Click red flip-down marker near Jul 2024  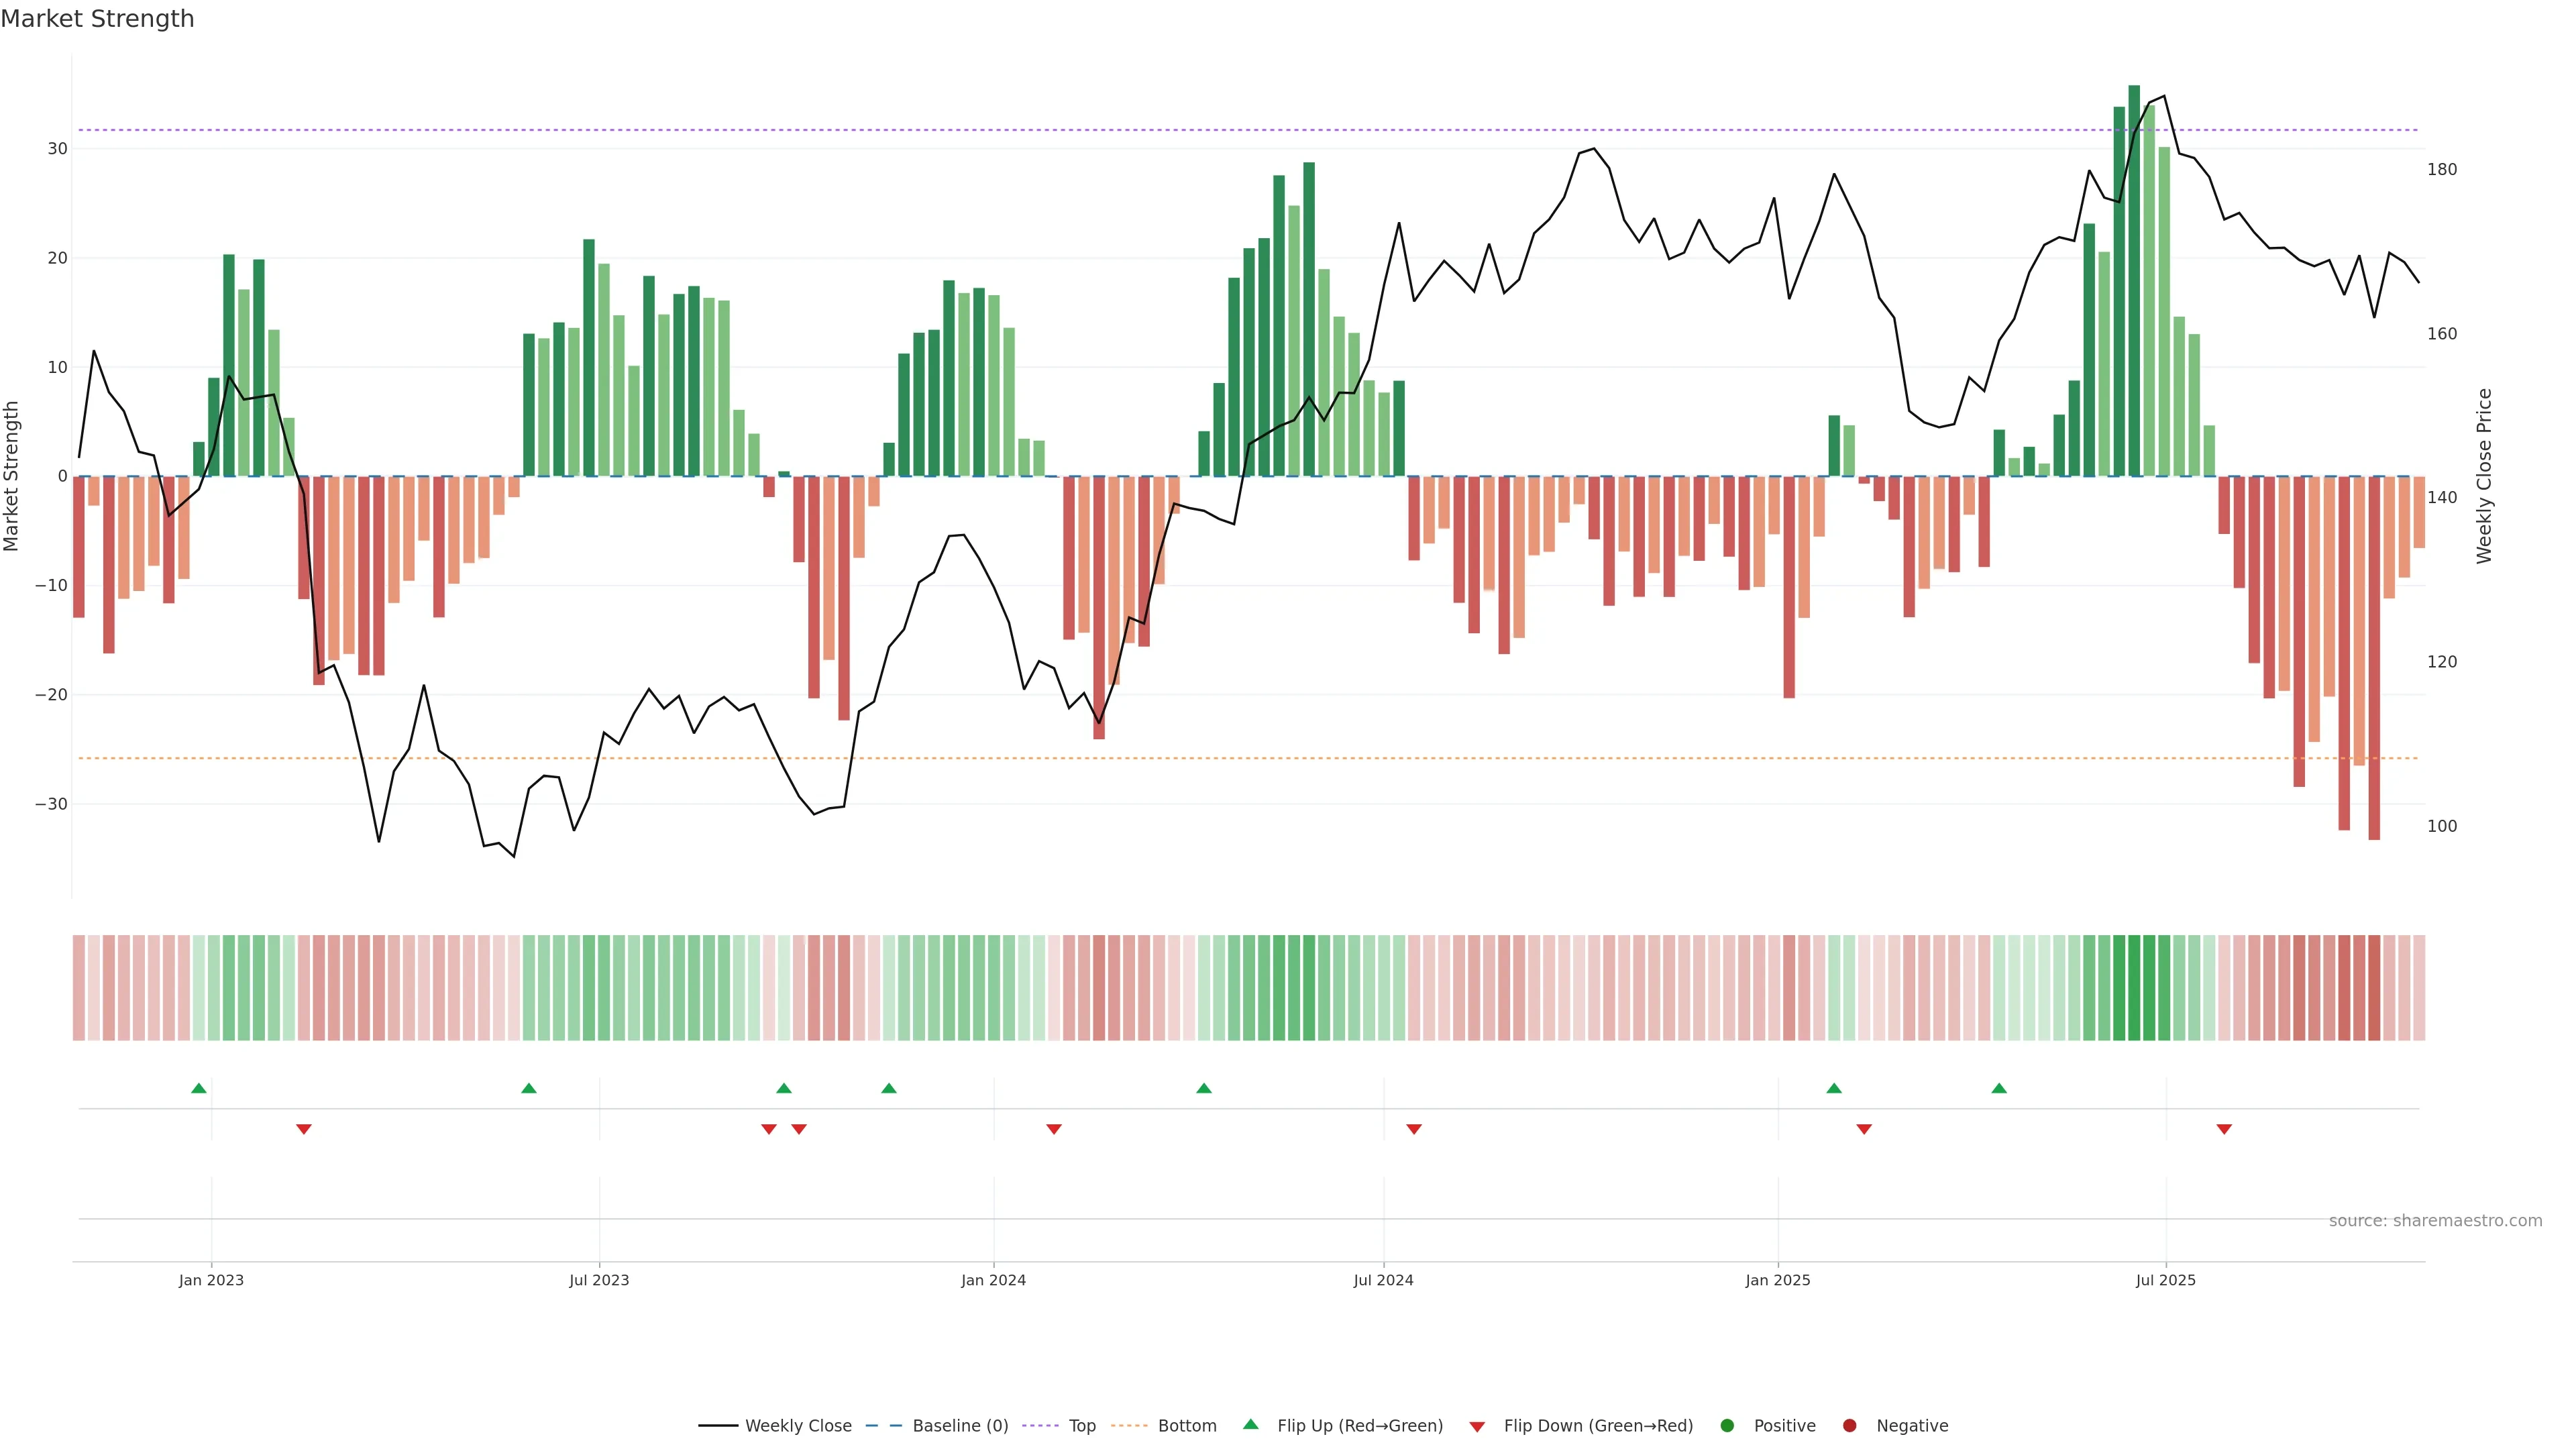(1414, 1129)
